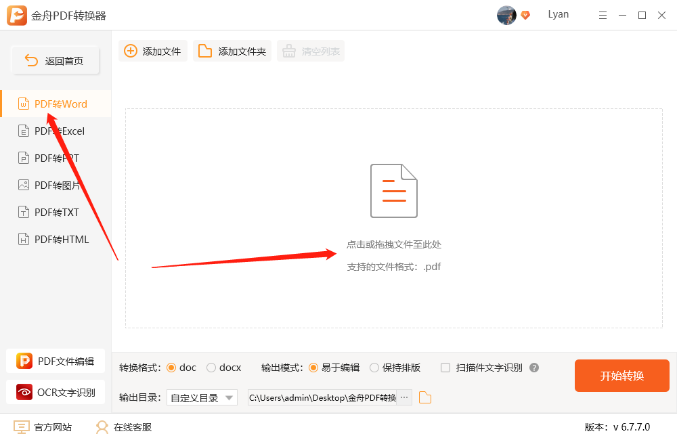Click the TXT file icon in sidebar
Image resolution: width=677 pixels, height=440 pixels.
tap(23, 212)
